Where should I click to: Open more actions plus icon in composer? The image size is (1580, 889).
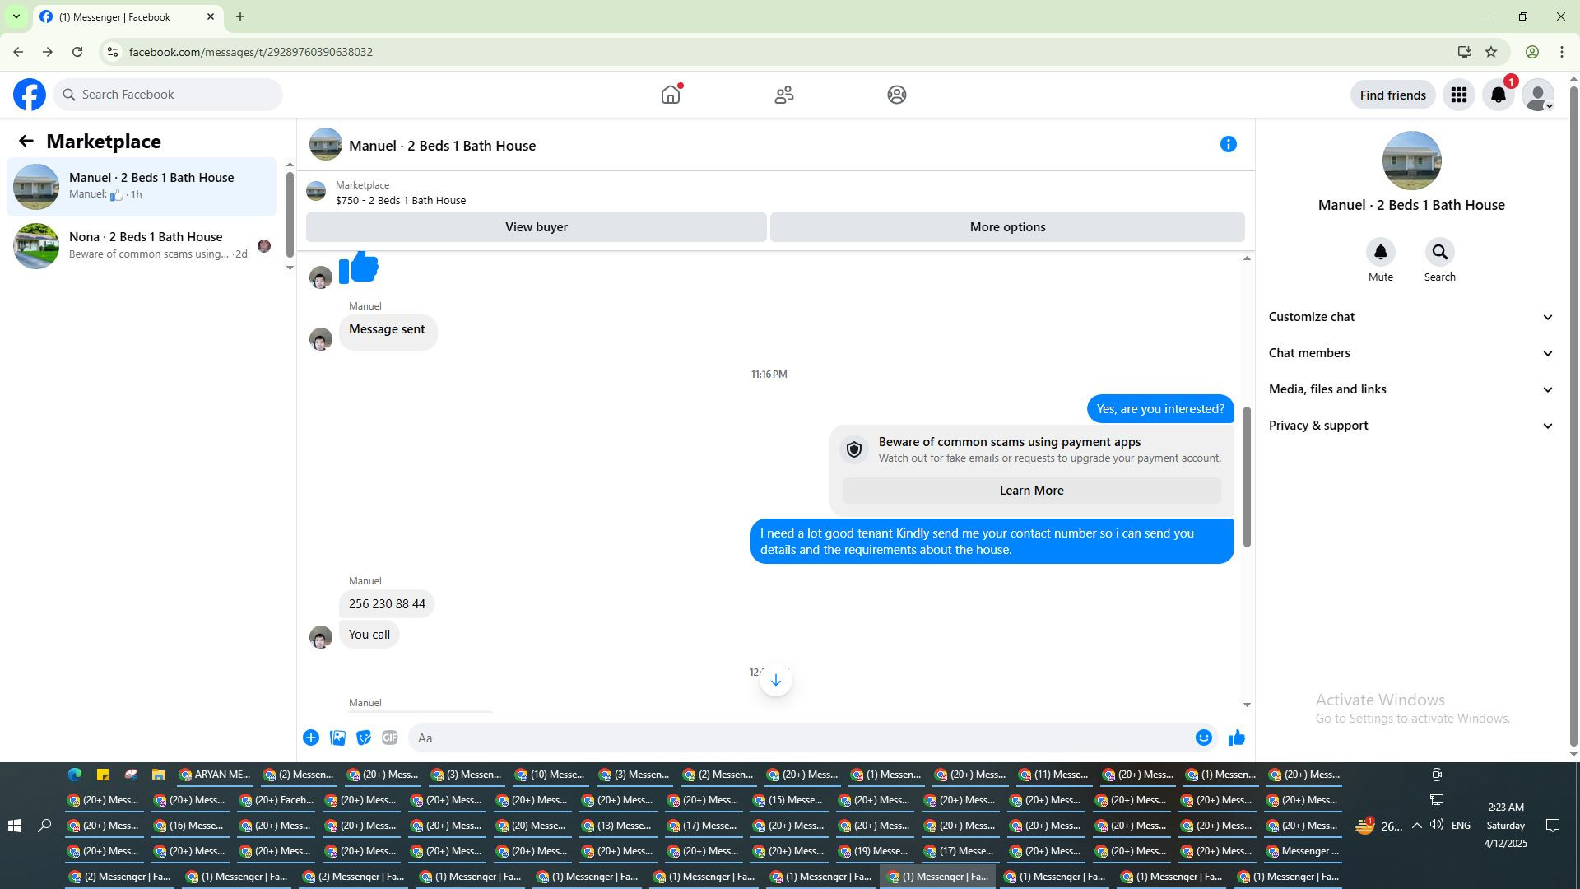click(311, 738)
